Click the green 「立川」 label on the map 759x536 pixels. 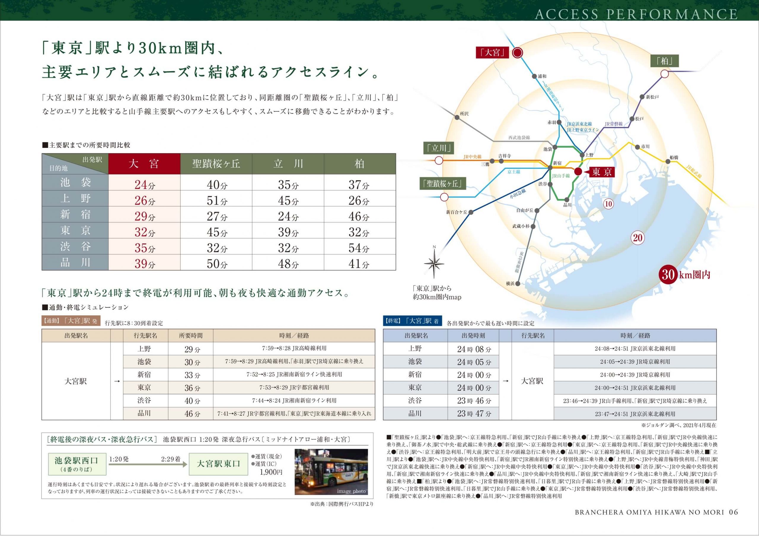(x=439, y=148)
